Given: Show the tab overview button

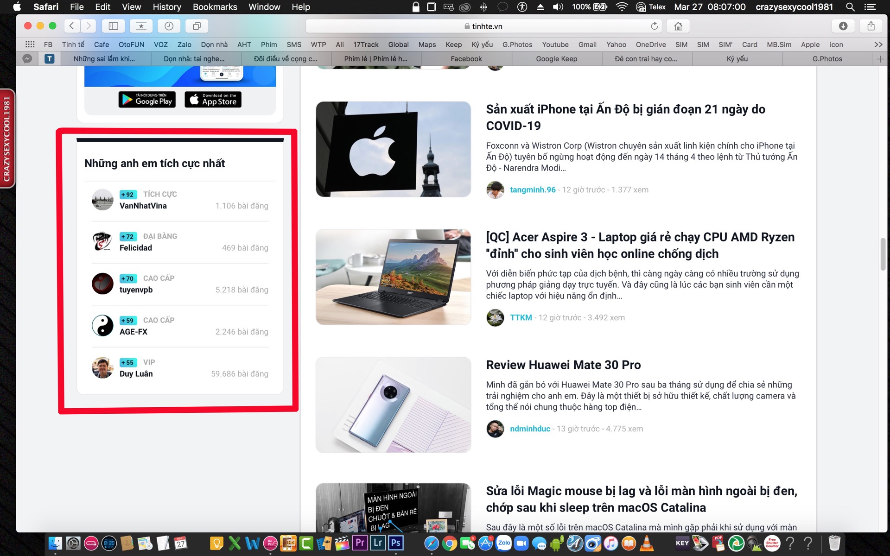Looking at the screenshot, I should tap(197, 26).
